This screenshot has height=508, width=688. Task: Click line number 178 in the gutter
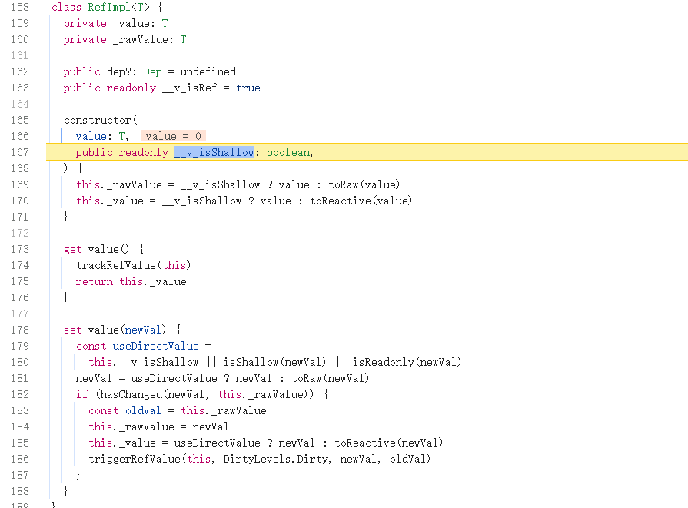[x=21, y=330]
